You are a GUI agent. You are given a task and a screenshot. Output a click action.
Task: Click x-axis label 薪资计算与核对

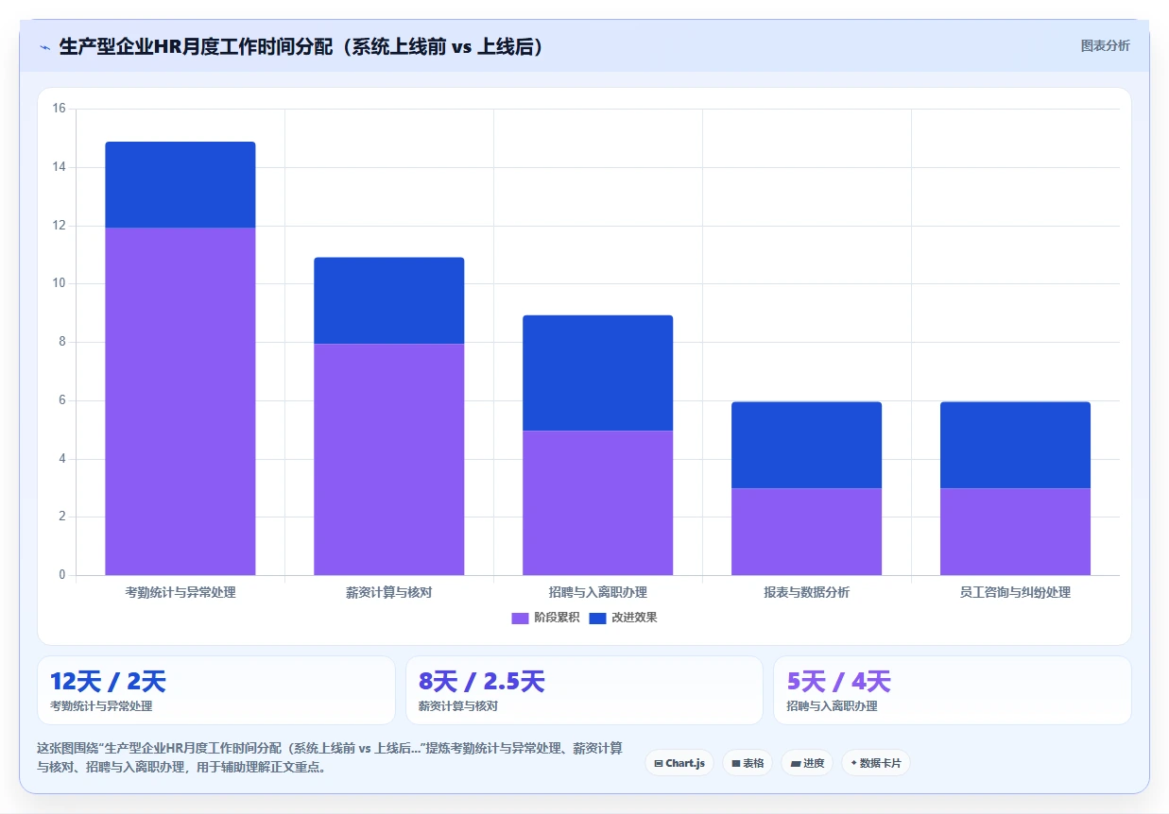tap(389, 593)
